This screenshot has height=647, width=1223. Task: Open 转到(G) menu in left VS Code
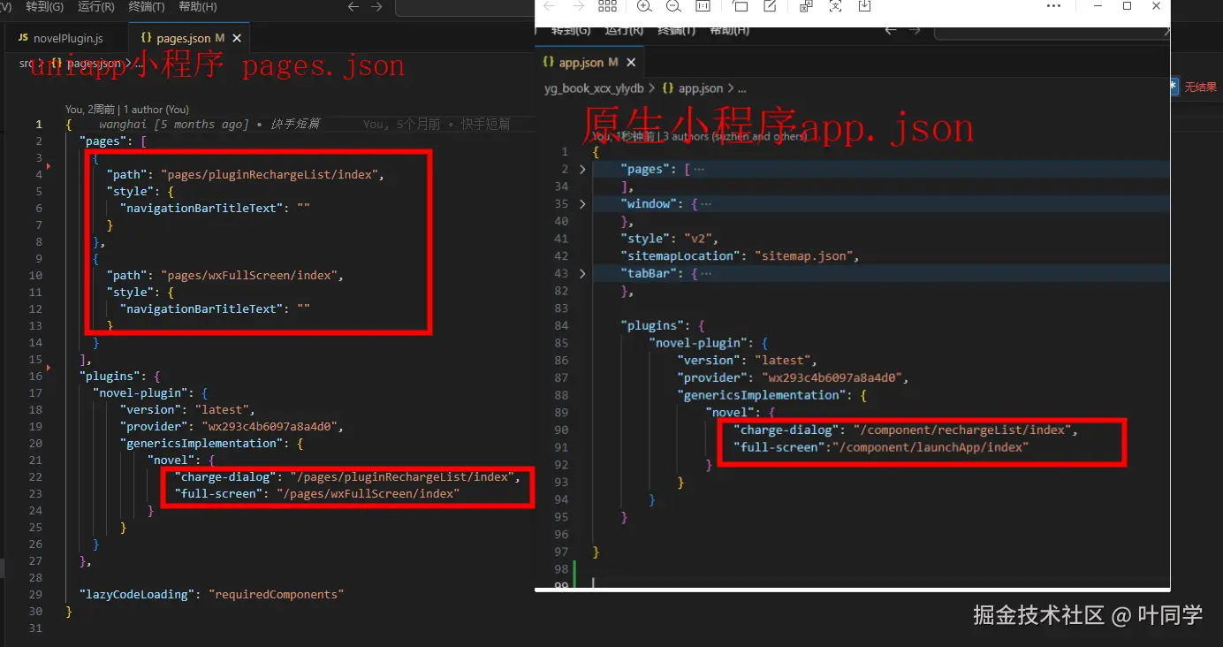click(44, 7)
